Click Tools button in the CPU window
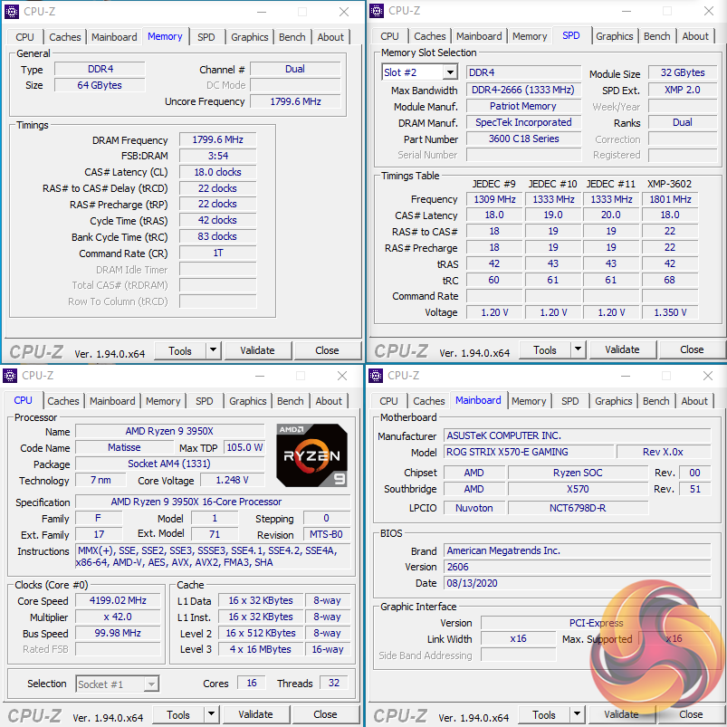The image size is (727, 727). [178, 714]
